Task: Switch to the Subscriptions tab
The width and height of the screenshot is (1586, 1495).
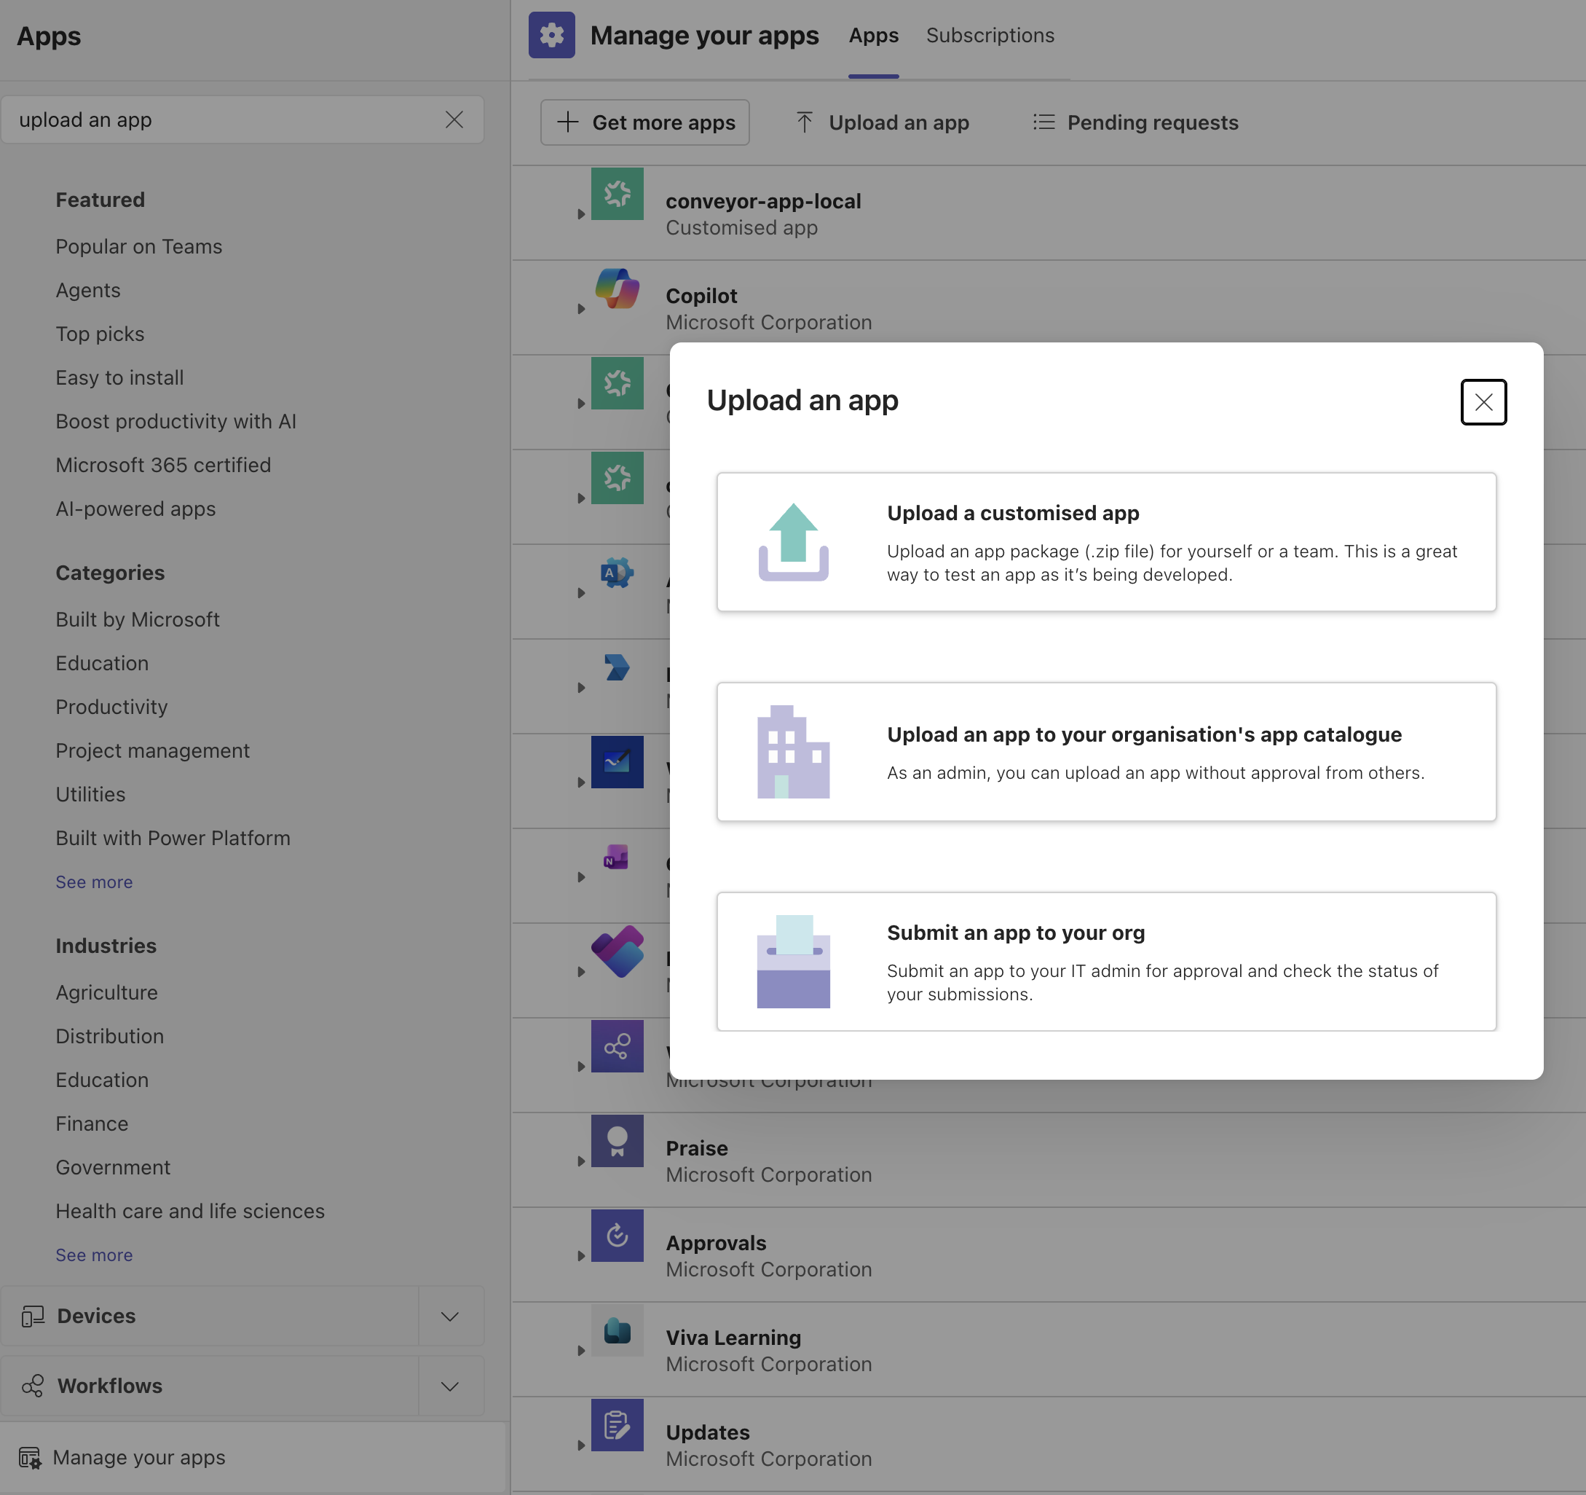Action: tap(990, 35)
